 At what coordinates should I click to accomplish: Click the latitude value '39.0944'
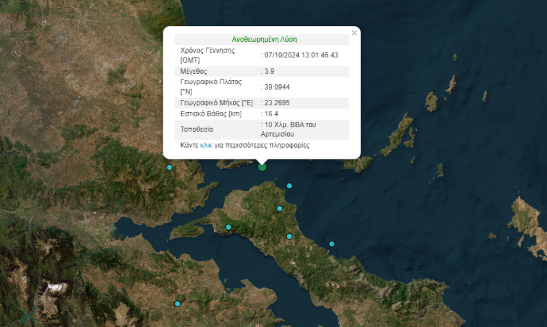point(277,88)
